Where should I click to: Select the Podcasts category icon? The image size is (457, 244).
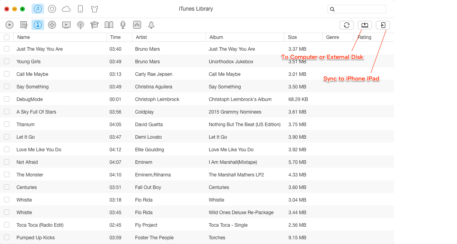[x=80, y=25]
